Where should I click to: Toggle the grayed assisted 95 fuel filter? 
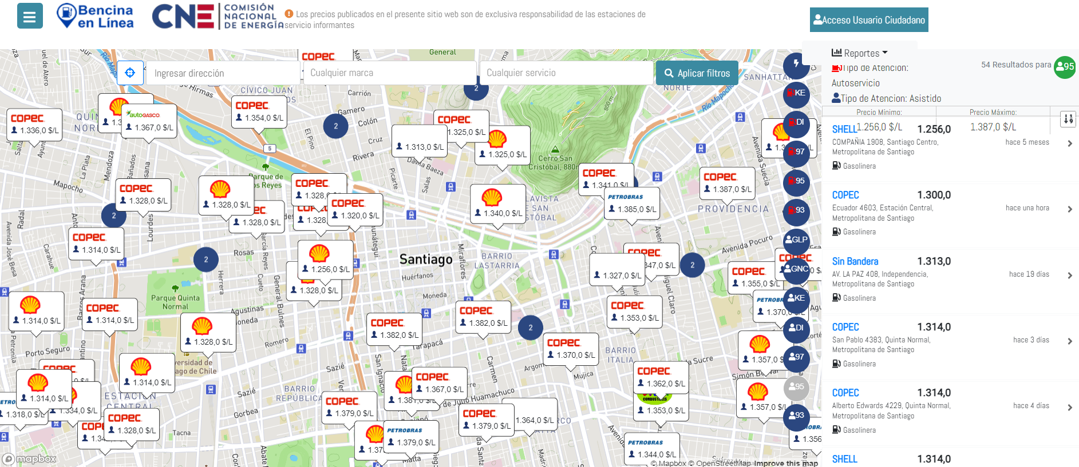(x=796, y=386)
